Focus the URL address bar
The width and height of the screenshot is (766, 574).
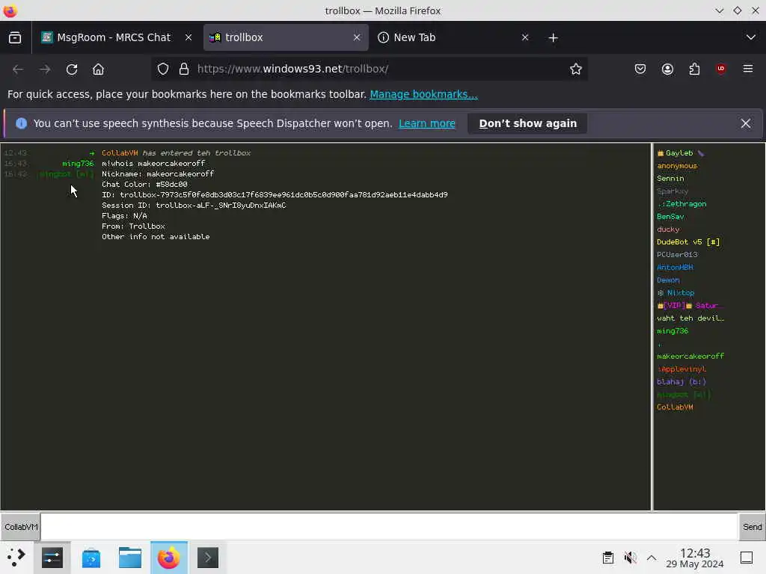pyautogui.click(x=370, y=70)
